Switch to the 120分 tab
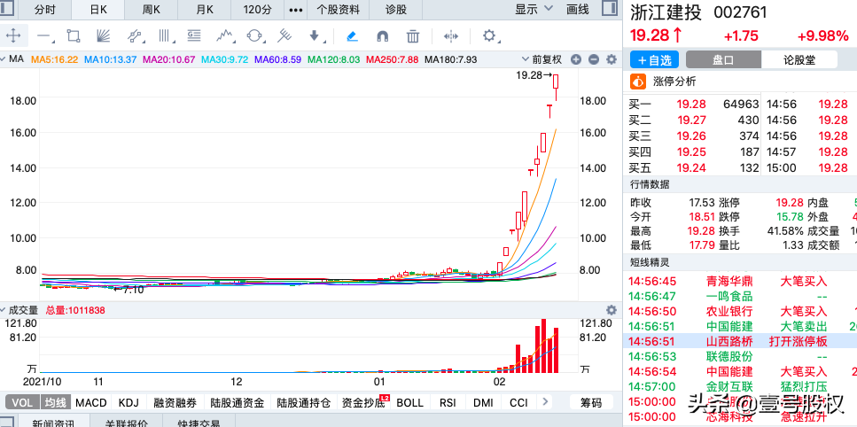The height and width of the screenshot is (427, 857). coord(257,9)
